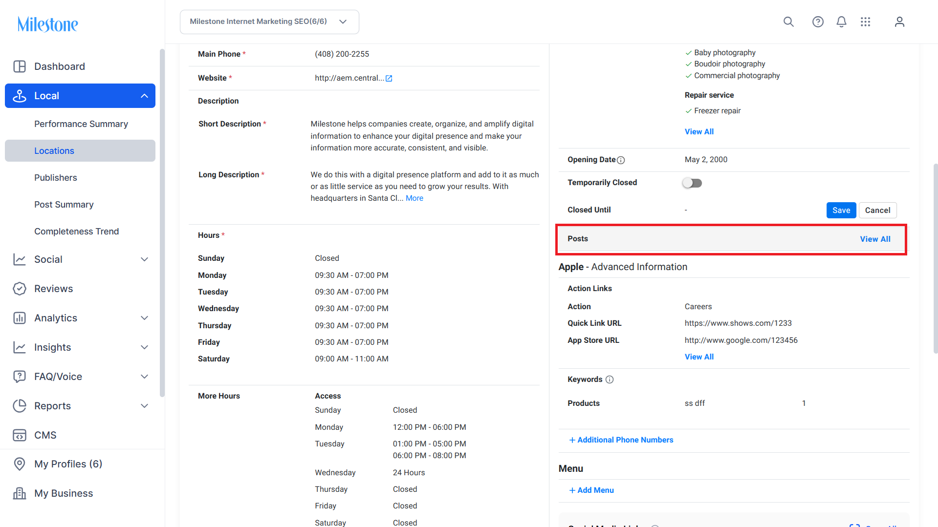938x527 pixels.
Task: Click the aem.central website URL
Action: (x=349, y=78)
